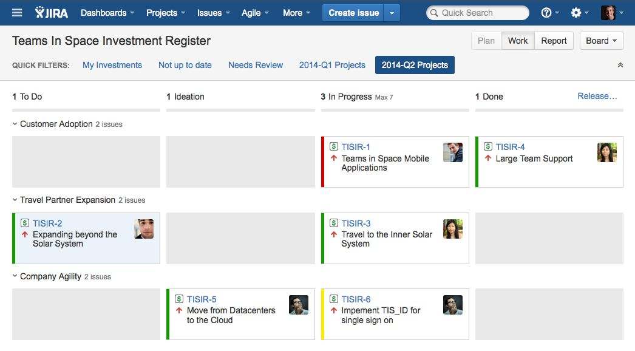Activate the Needs Review quick filter
This screenshot has height=351, width=635.
tap(255, 65)
